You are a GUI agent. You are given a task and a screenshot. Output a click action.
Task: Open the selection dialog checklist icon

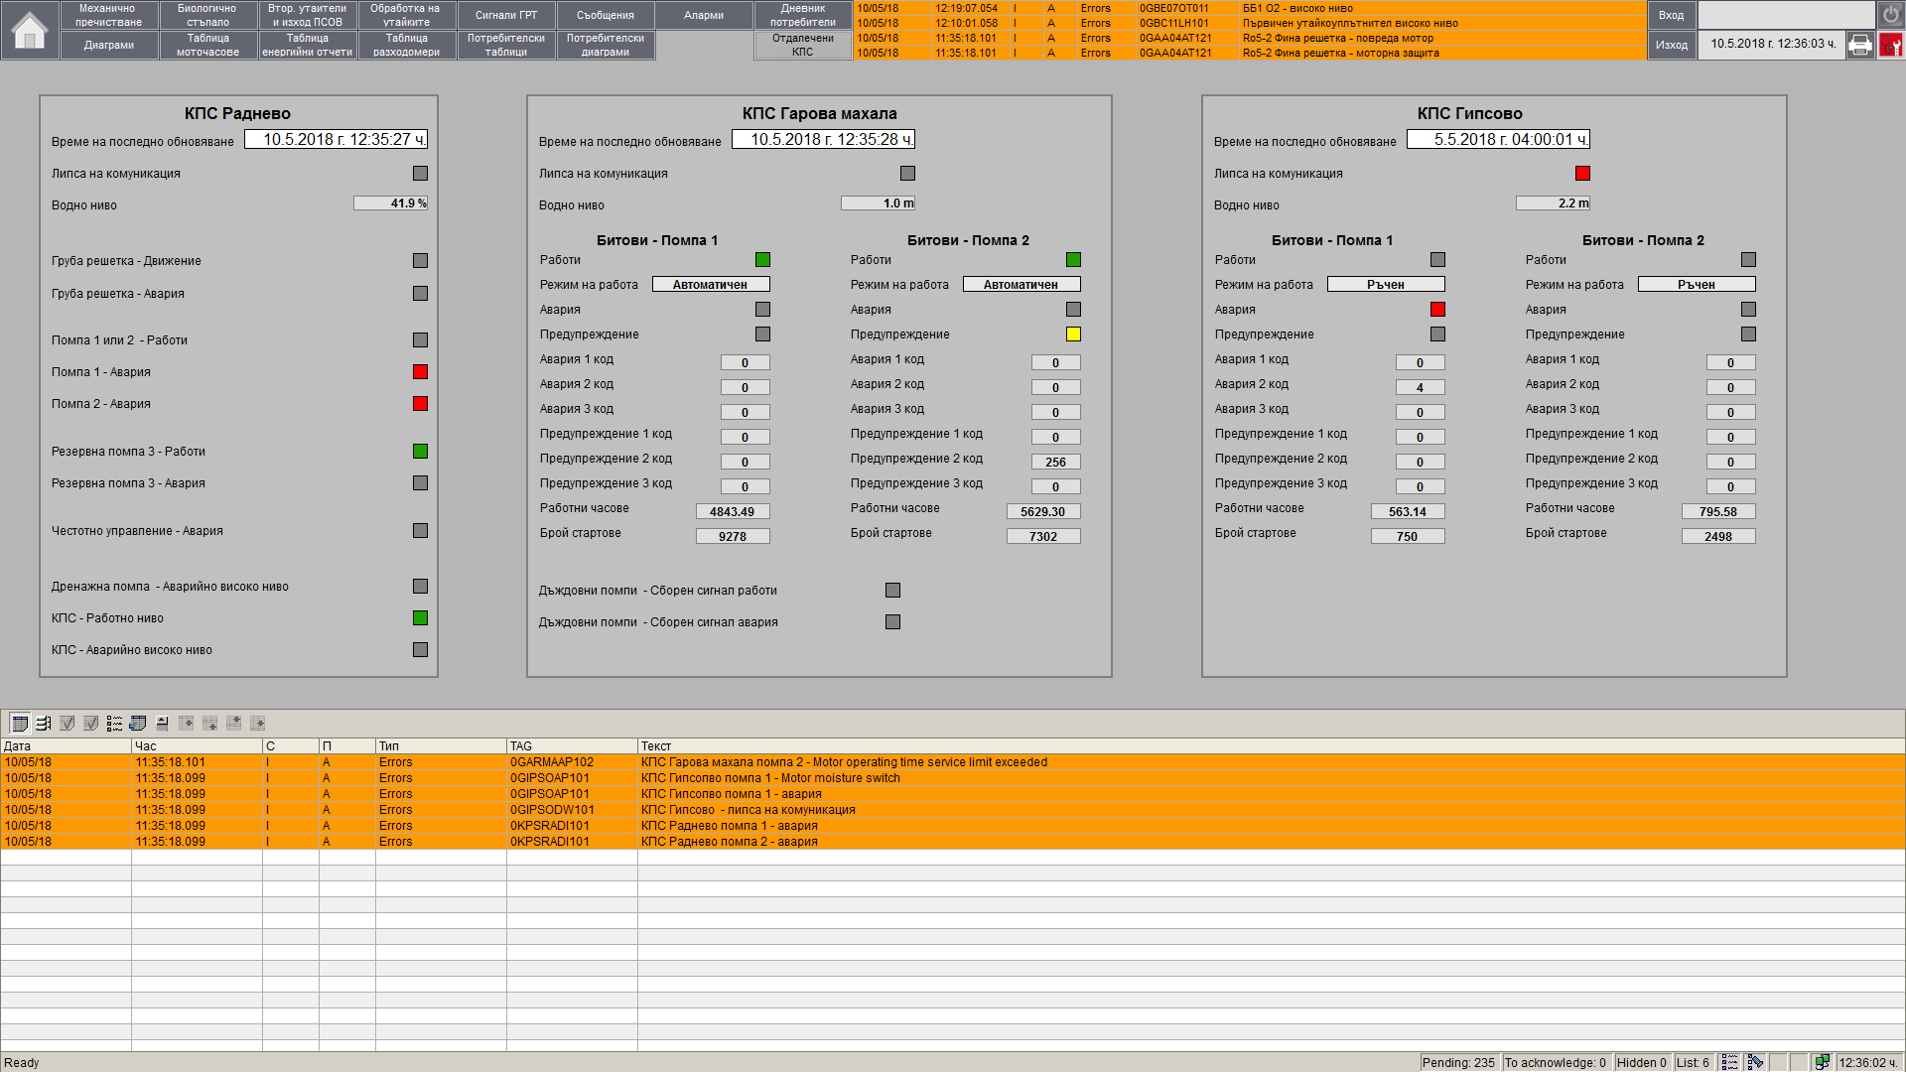tap(114, 724)
